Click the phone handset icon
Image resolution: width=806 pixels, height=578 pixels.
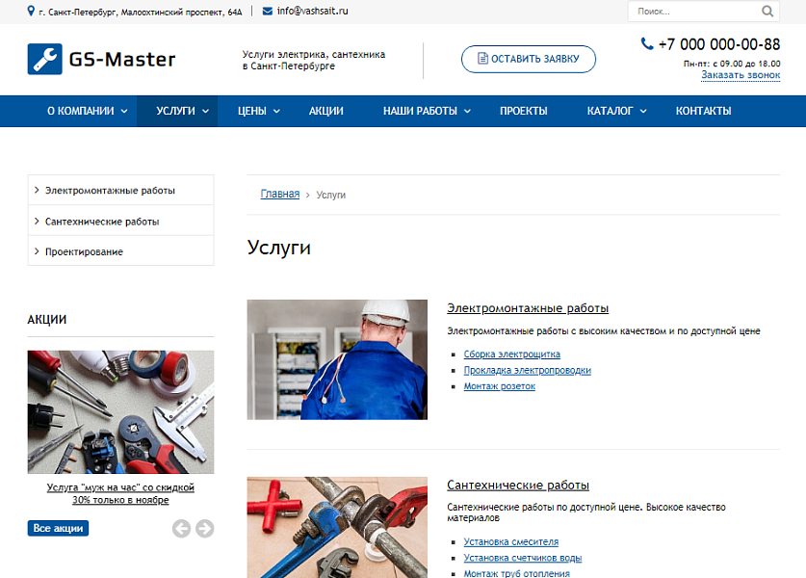pos(647,44)
